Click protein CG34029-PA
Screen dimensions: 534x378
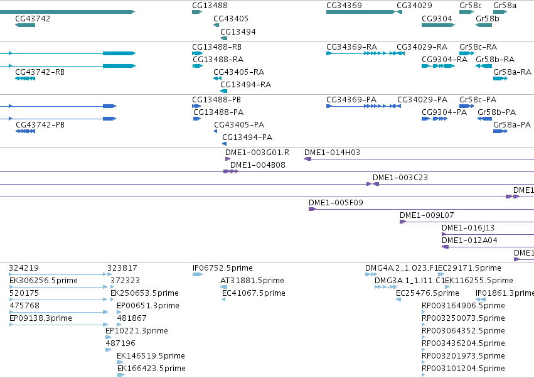[422, 100]
